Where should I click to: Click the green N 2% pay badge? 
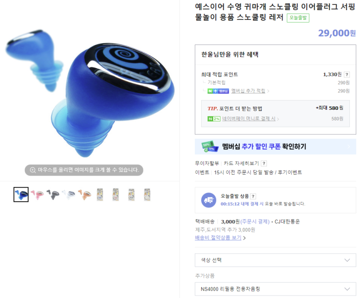point(214,119)
